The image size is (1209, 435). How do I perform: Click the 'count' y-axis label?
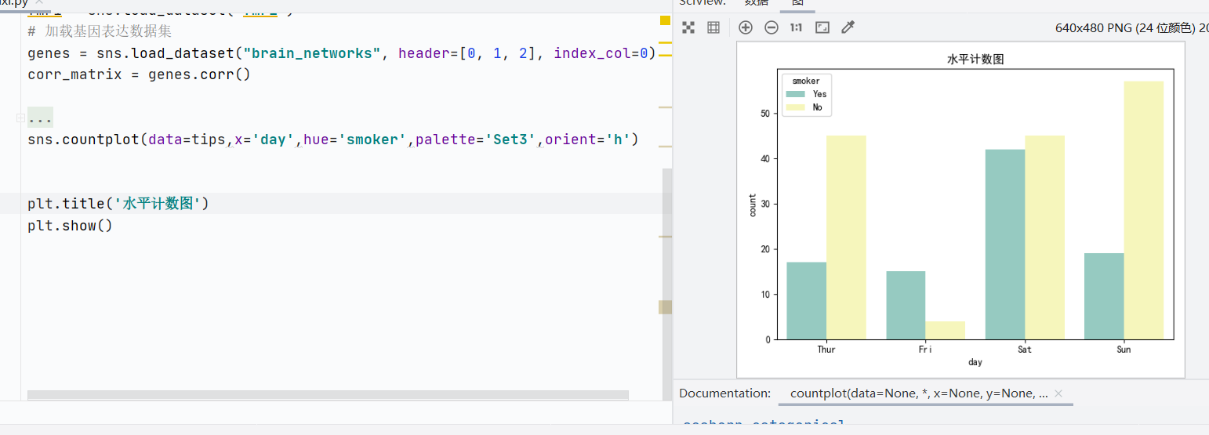pos(752,205)
